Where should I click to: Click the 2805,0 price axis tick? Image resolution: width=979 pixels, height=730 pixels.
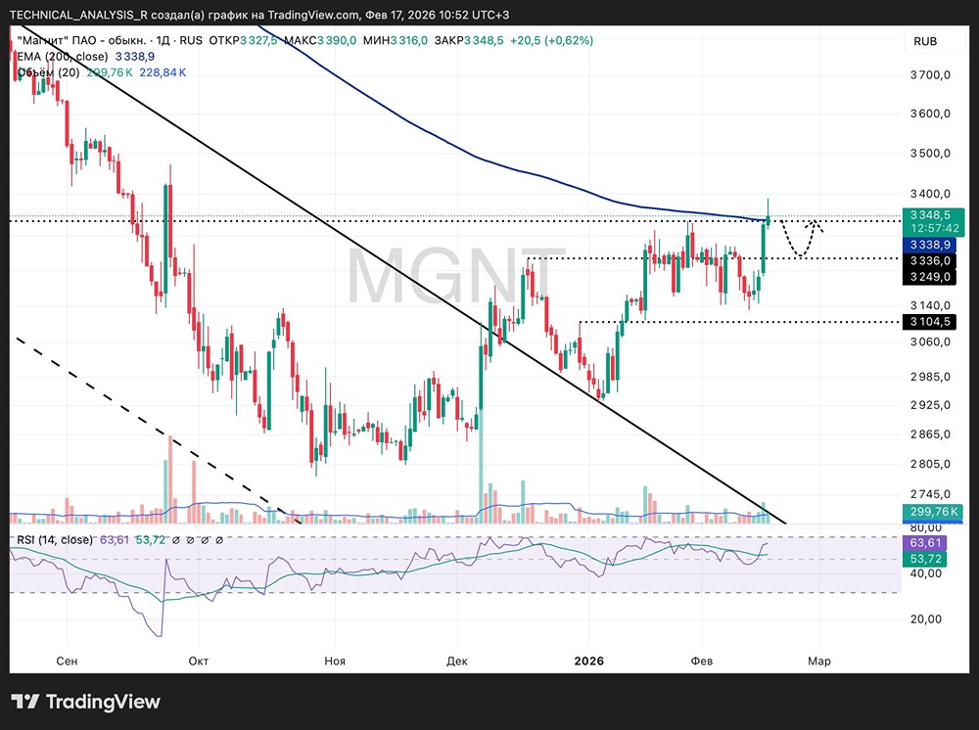click(930, 464)
